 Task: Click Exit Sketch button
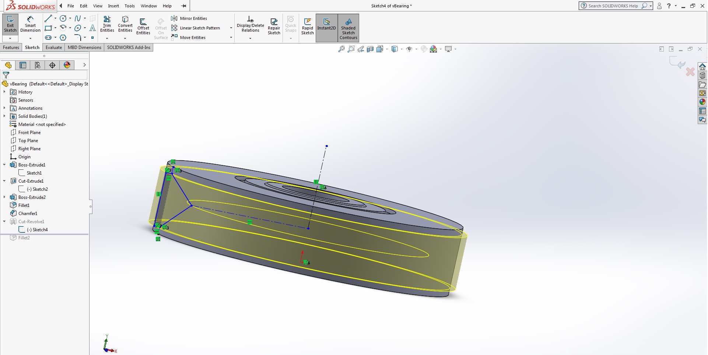tap(10, 24)
